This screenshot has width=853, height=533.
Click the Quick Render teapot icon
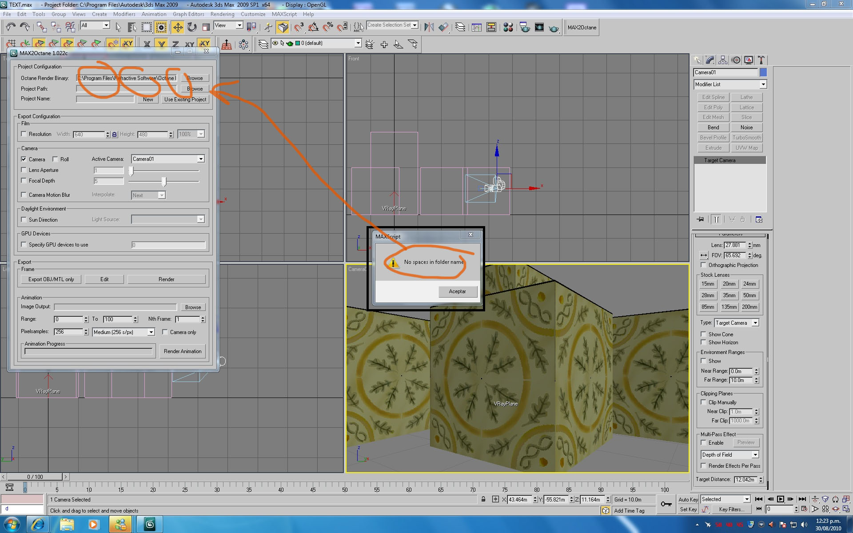tap(554, 28)
